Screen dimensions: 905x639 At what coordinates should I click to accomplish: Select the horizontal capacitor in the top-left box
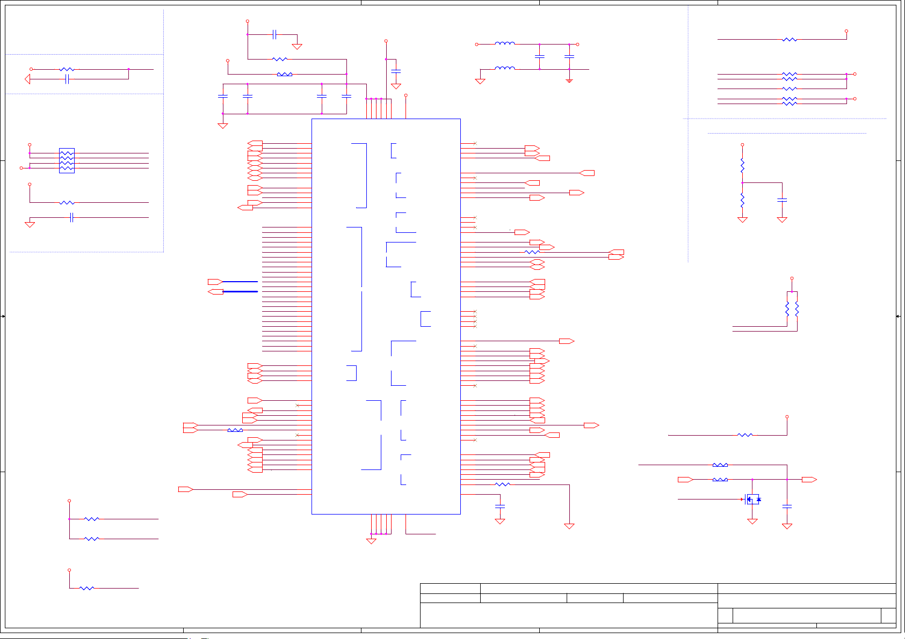(67, 79)
